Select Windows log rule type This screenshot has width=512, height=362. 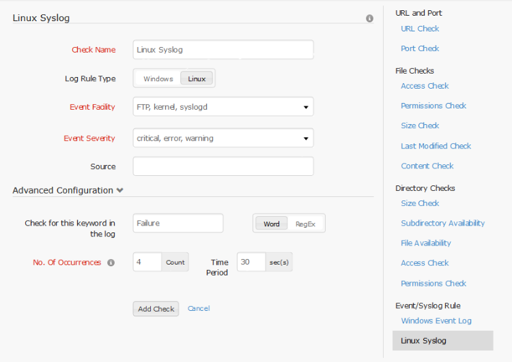pos(158,78)
